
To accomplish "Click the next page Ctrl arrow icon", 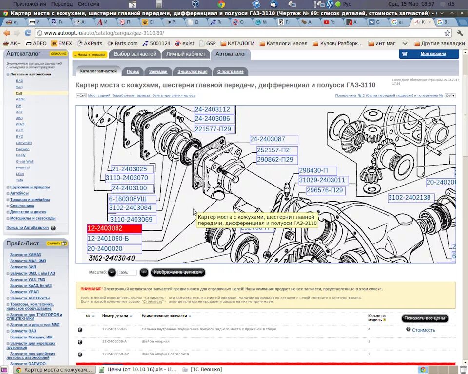I will (450, 96).
